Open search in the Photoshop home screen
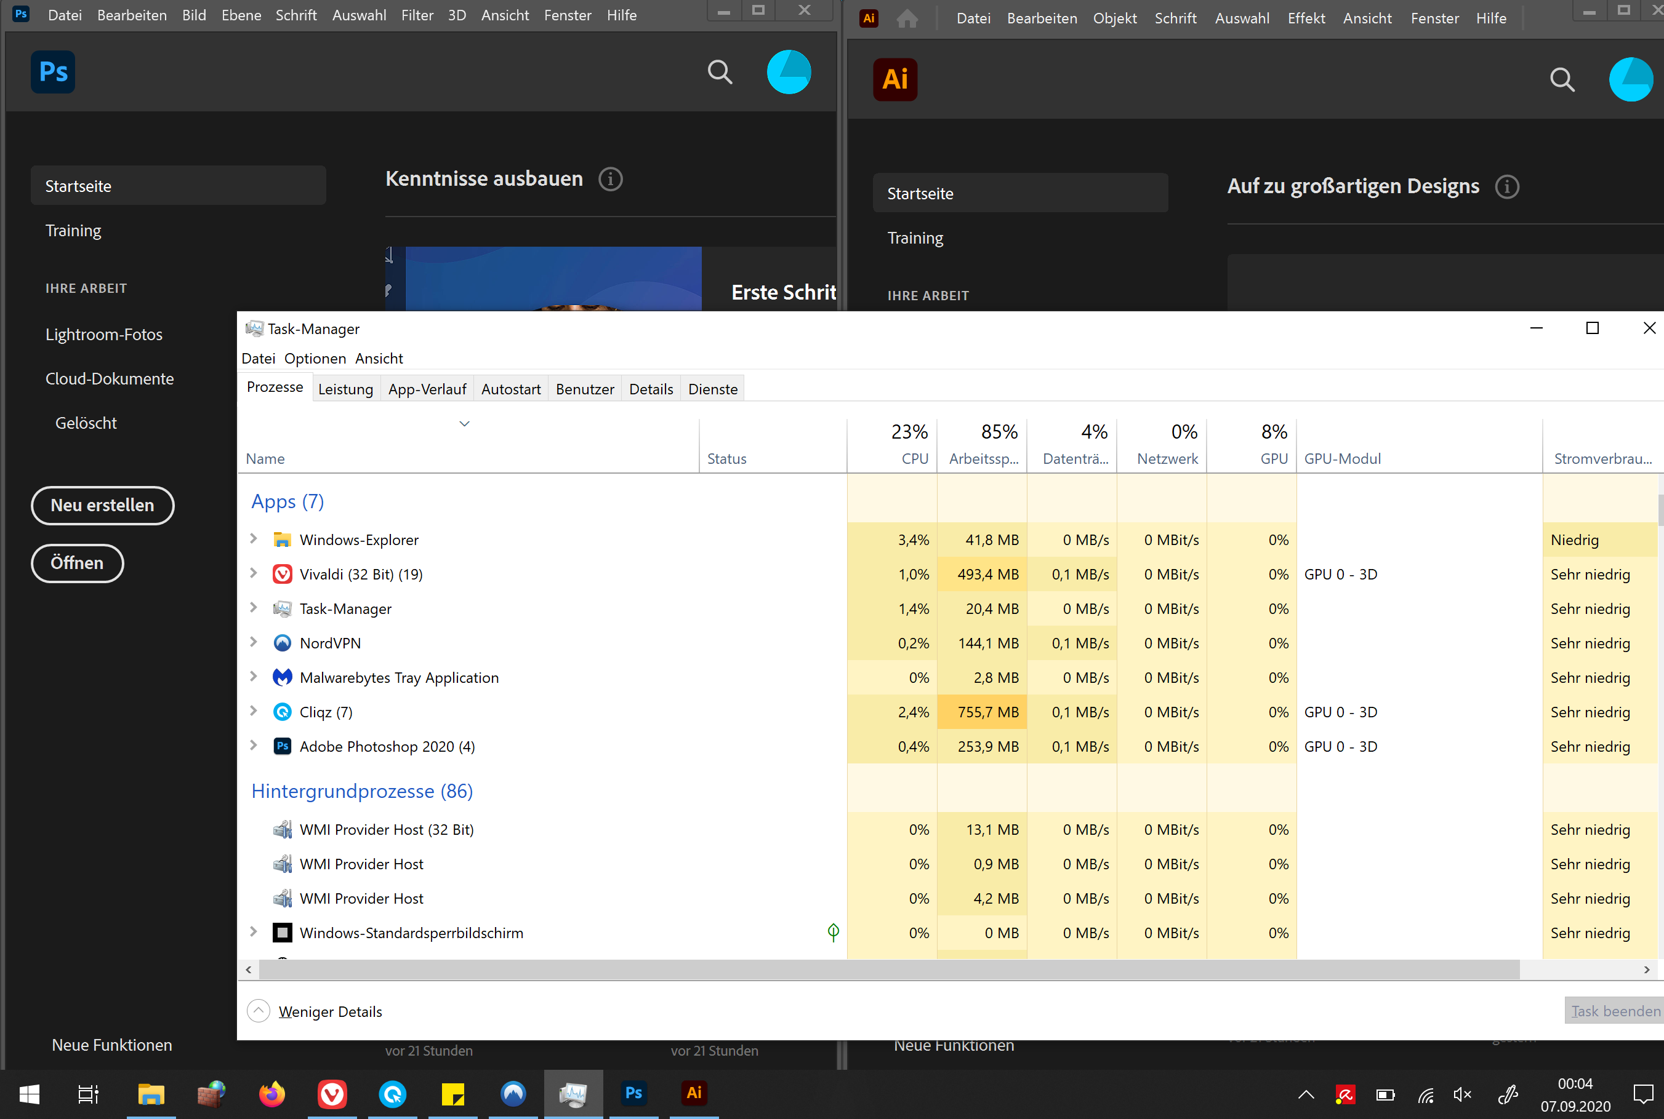 coord(720,72)
